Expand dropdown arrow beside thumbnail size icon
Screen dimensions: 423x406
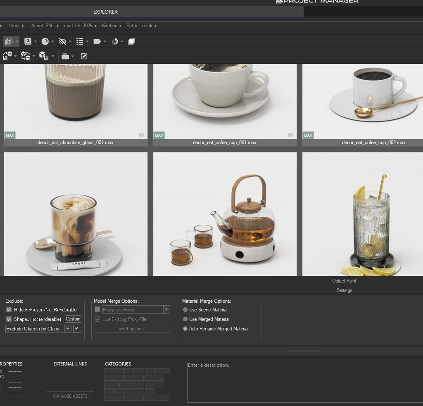click(35, 41)
